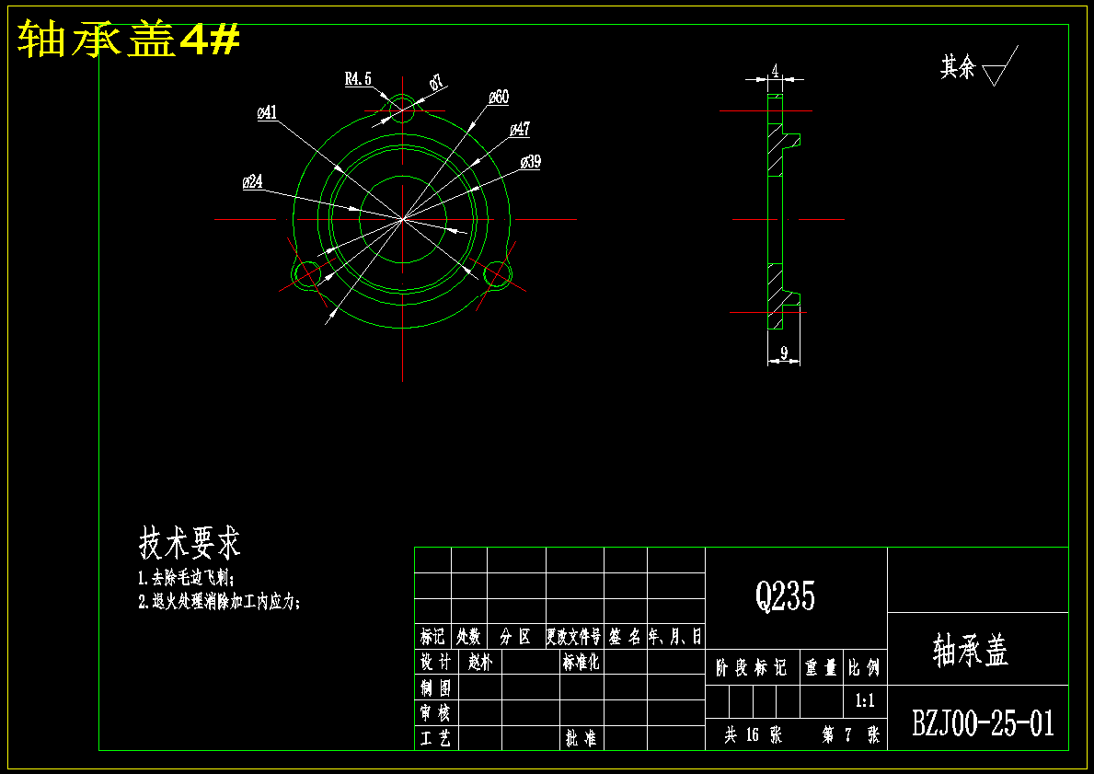Click requirement line 1.去除毛边飞刺
The width and height of the screenshot is (1094, 774).
point(186,578)
